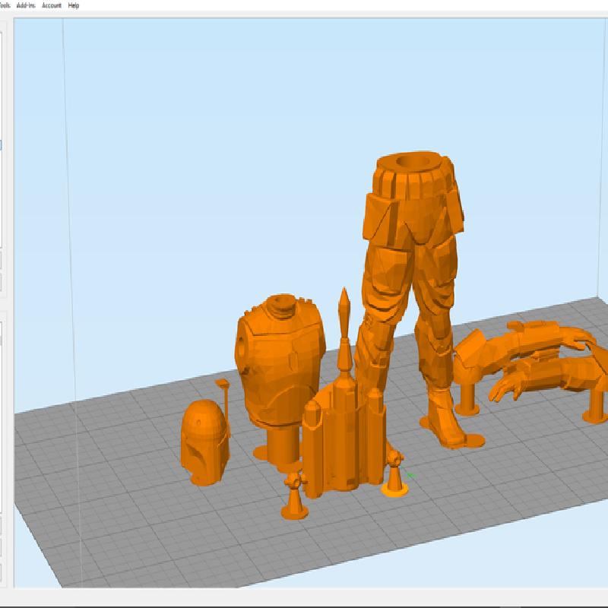Viewport: 608px width, 608px height.
Task: Open the Help menu
Action: (x=73, y=5)
